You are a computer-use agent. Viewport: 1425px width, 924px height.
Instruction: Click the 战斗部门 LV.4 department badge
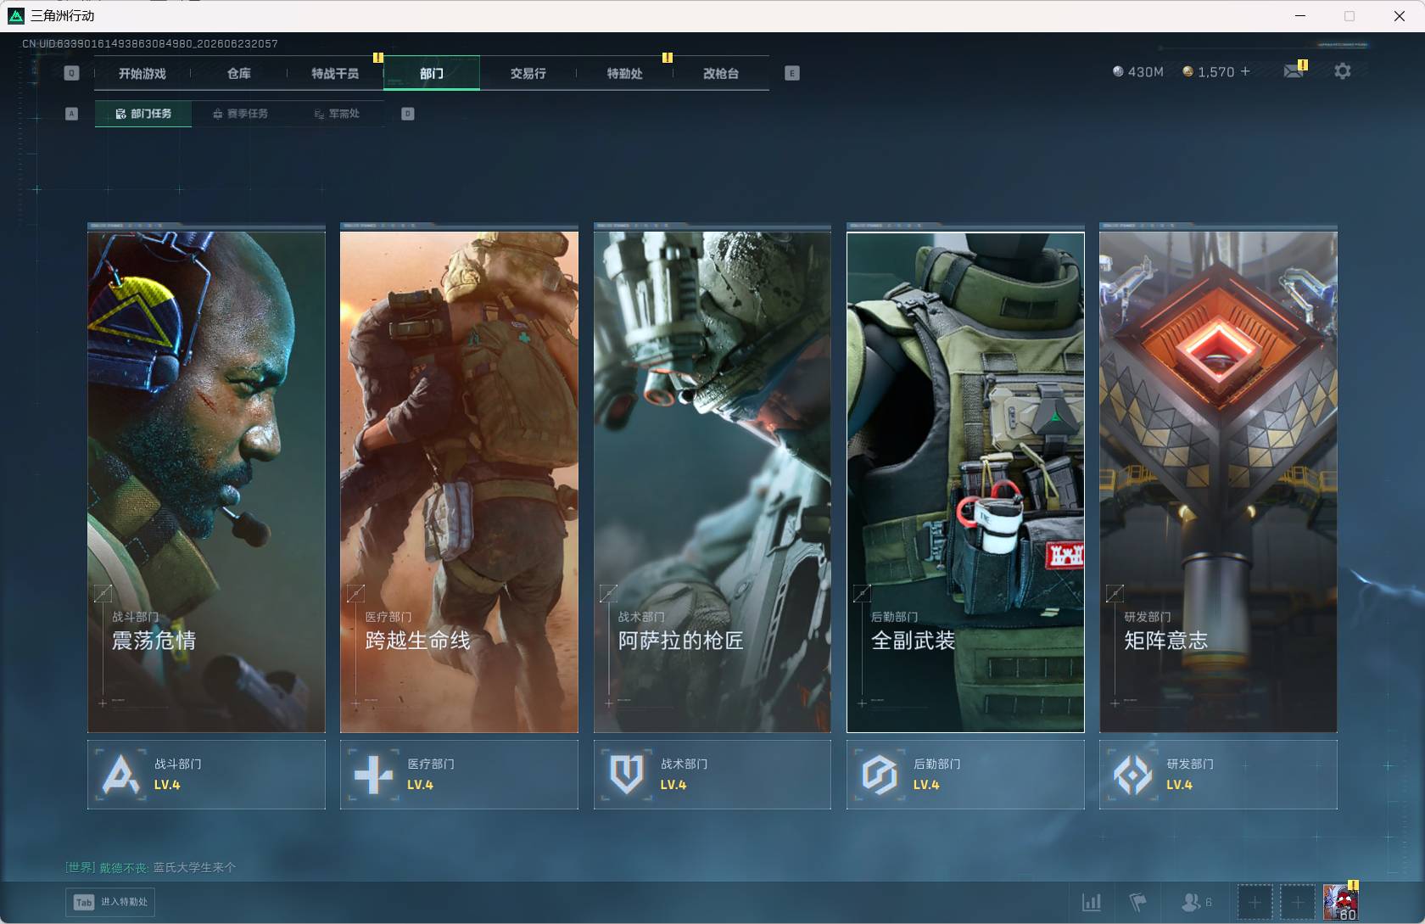206,775
